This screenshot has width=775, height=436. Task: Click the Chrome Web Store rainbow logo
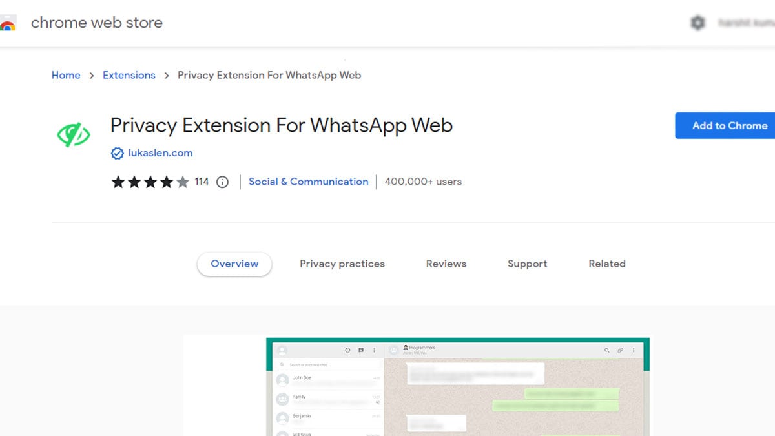[x=7, y=24]
